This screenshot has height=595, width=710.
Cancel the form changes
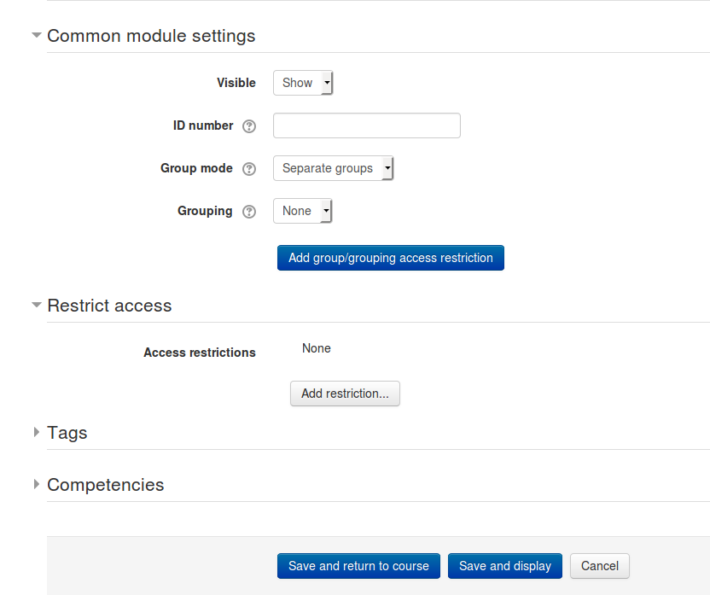coord(600,566)
